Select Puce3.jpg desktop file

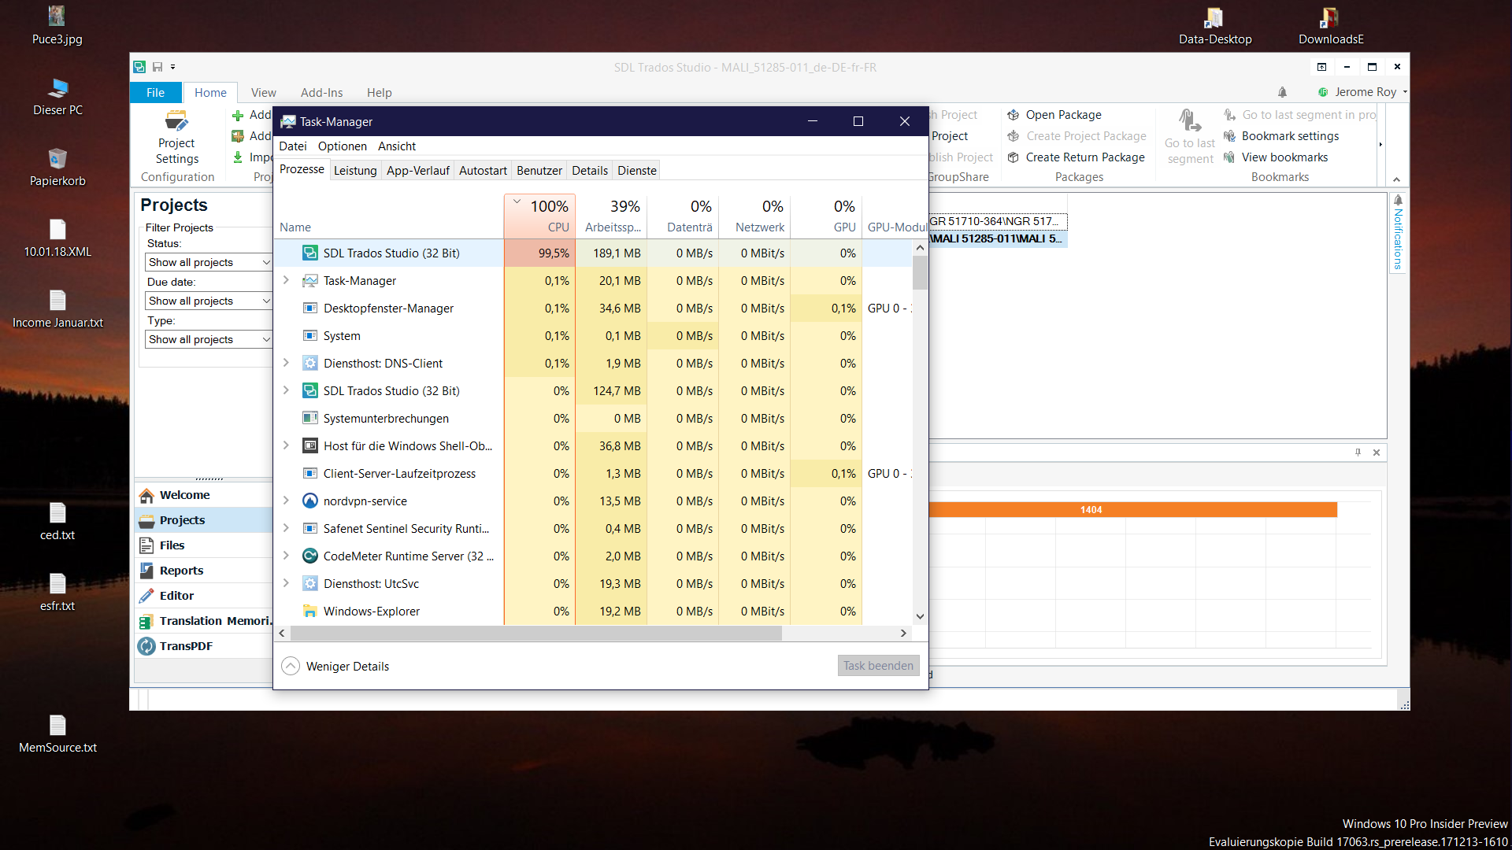(x=57, y=25)
